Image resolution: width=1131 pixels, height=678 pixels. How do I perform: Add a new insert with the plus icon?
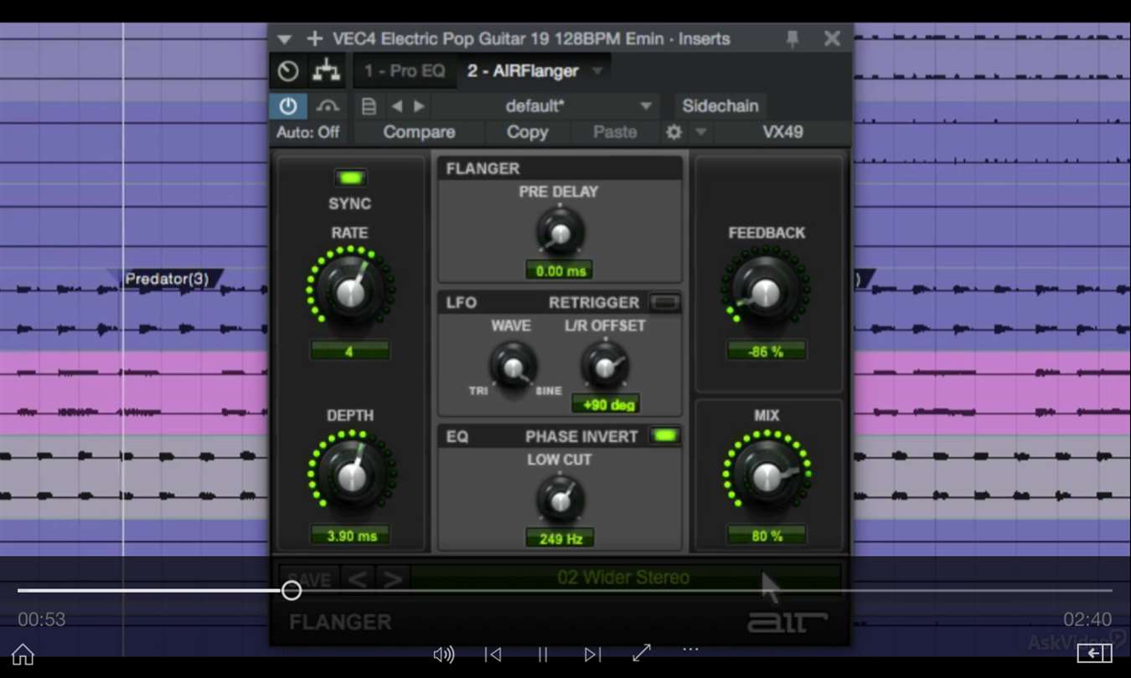[315, 39]
